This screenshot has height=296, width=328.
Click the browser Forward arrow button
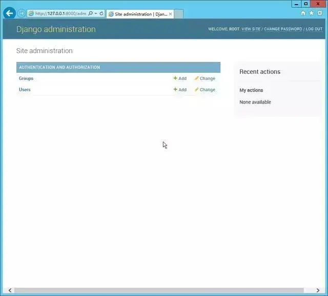coord(21,13)
